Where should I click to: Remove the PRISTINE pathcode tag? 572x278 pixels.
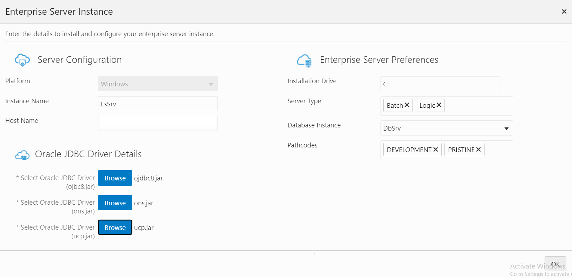pos(479,150)
